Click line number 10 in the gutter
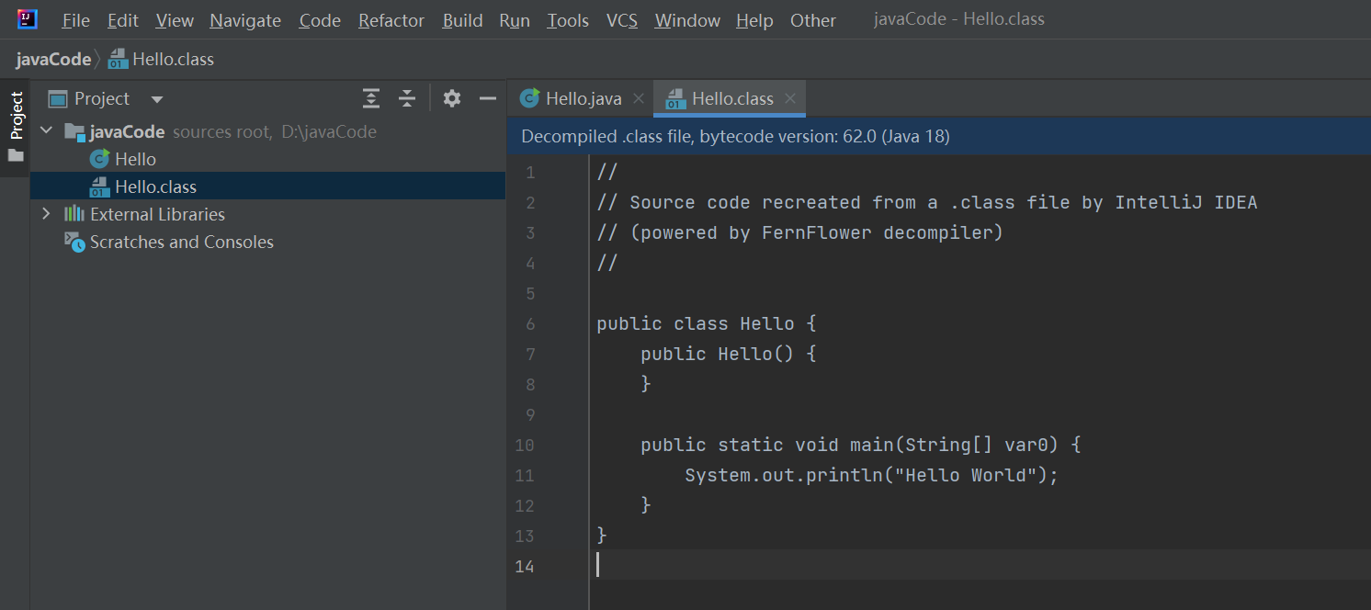 [x=525, y=446]
